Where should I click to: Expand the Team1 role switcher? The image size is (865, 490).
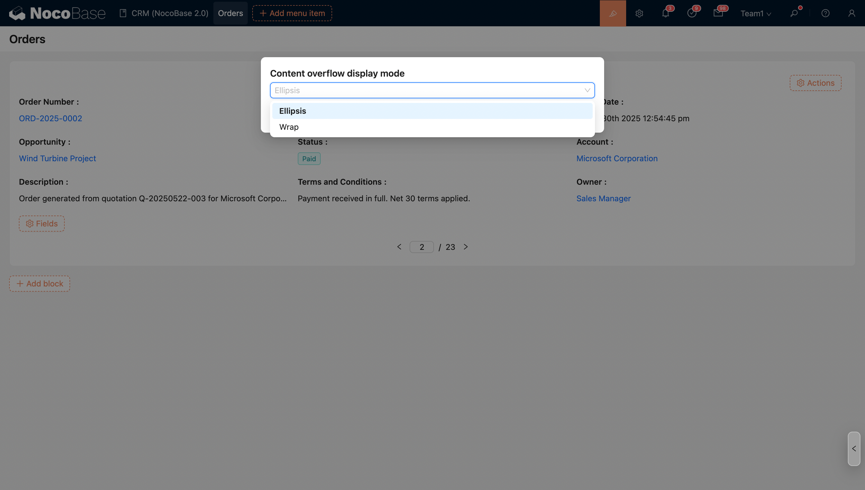point(755,13)
